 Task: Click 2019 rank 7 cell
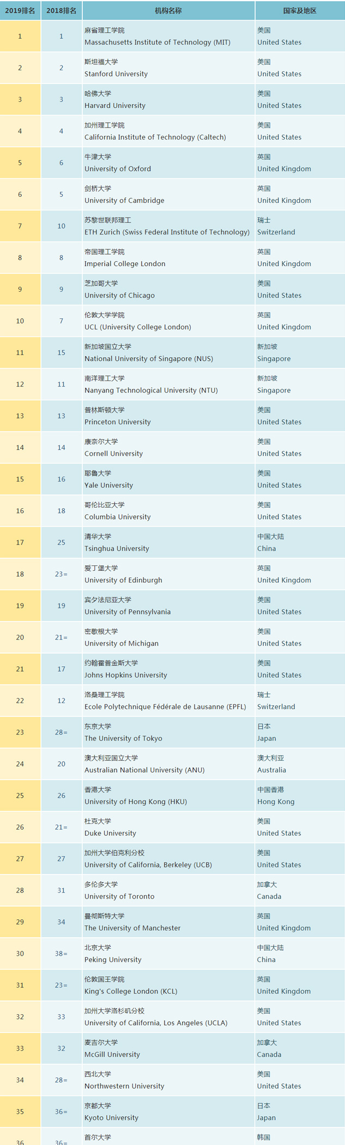pyautogui.click(x=20, y=226)
